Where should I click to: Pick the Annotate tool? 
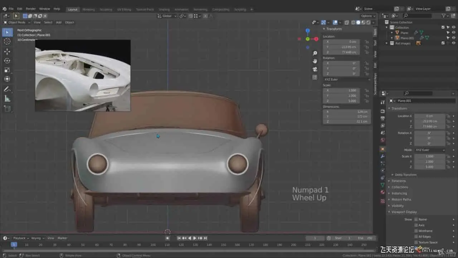[x=7, y=89]
